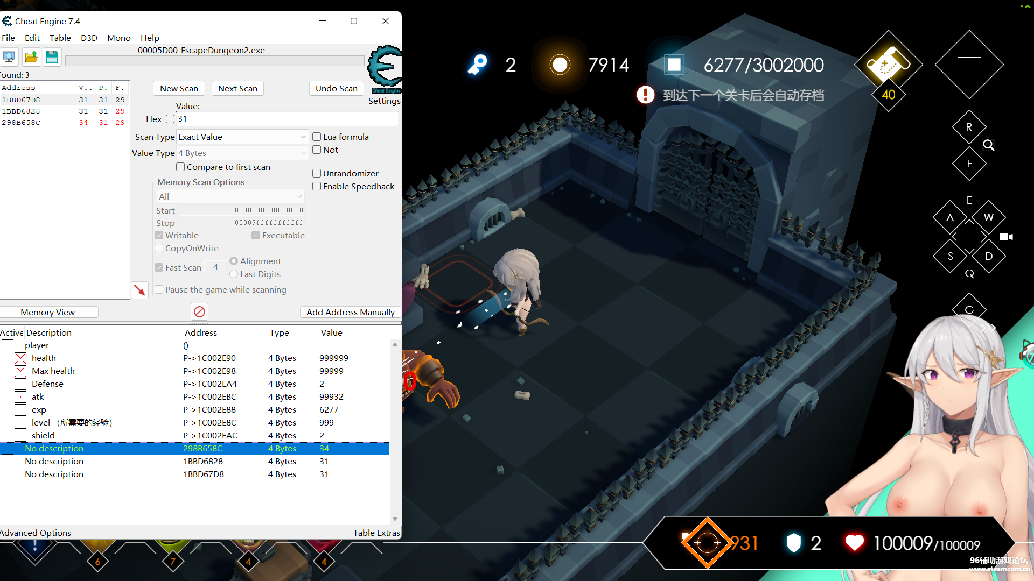This screenshot has width=1034, height=581.
Task: Enable the Speedhack checkbox
Action: [x=317, y=187]
